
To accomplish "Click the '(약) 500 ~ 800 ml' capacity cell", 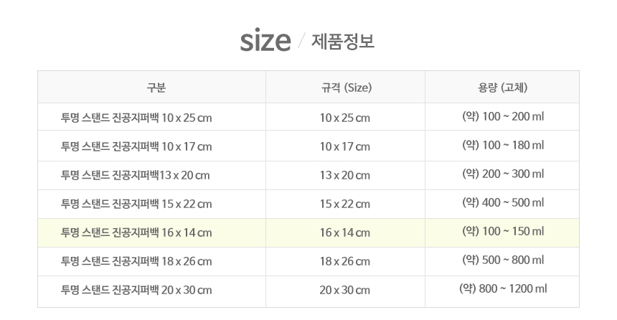I will [x=503, y=260].
